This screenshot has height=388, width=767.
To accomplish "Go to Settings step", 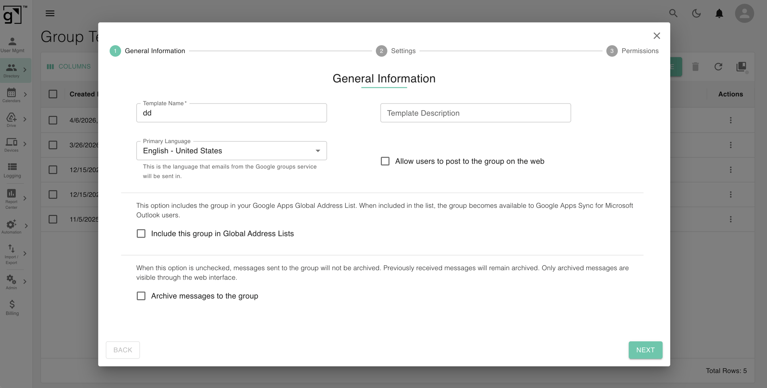I will [x=396, y=51].
